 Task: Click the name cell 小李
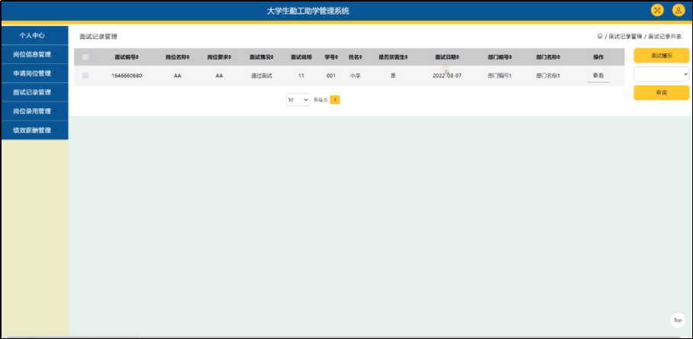click(x=355, y=76)
